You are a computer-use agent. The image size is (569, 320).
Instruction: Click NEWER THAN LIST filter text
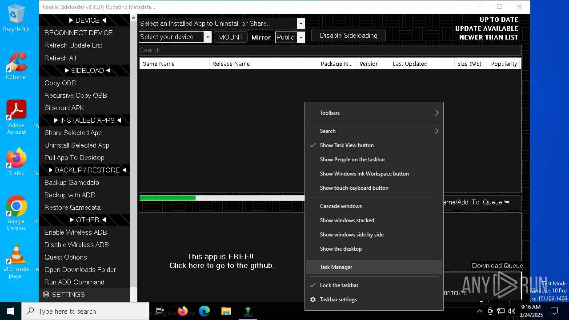click(489, 37)
